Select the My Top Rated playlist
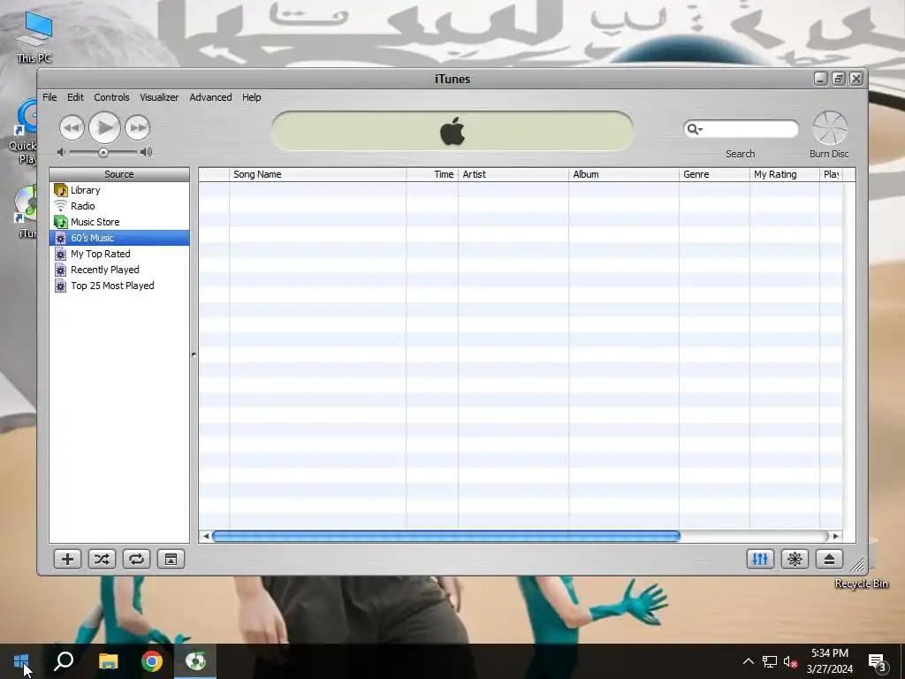 pos(119,254)
